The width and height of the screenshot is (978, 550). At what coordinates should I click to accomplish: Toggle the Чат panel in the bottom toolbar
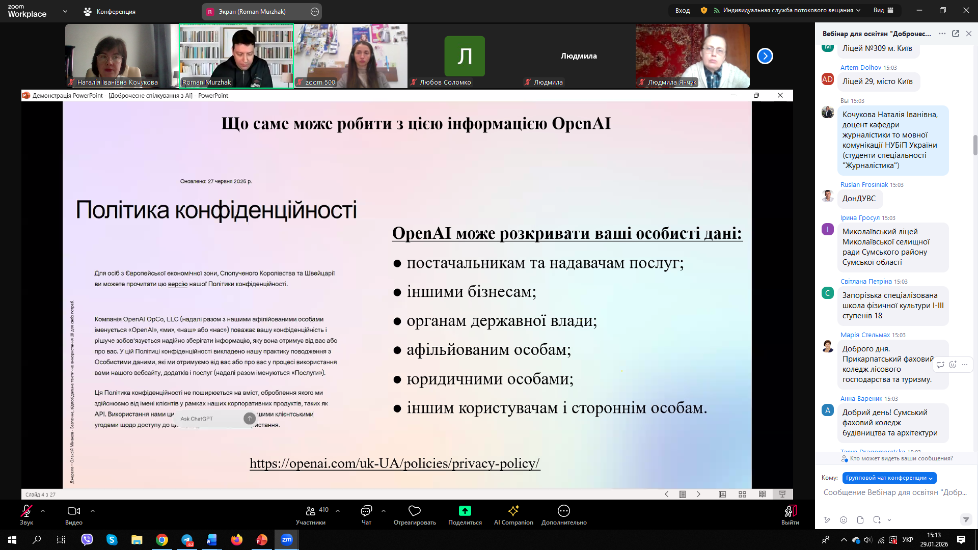tap(366, 511)
